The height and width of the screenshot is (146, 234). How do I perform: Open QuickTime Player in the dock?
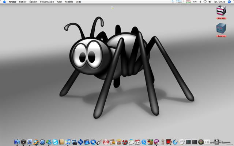pyautogui.click(x=144, y=142)
